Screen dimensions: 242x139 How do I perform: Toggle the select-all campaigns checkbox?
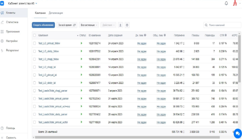pos(34,35)
